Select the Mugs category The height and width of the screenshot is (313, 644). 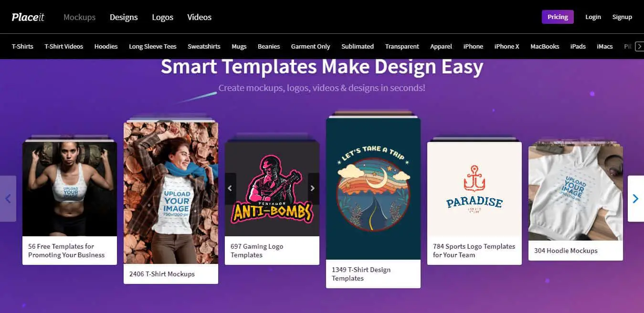pyautogui.click(x=239, y=46)
